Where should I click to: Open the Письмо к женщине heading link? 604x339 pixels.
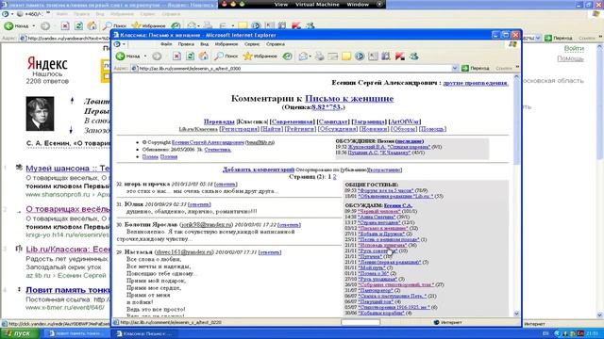click(349, 98)
